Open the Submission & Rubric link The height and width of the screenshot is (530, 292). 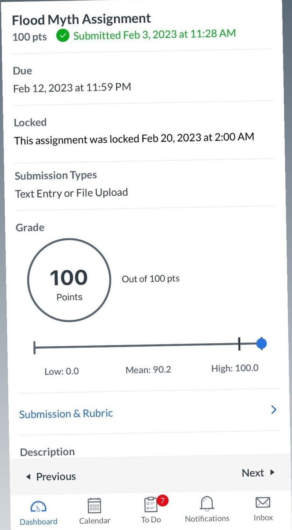pos(66,414)
